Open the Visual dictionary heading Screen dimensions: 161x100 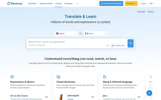coord(66,82)
